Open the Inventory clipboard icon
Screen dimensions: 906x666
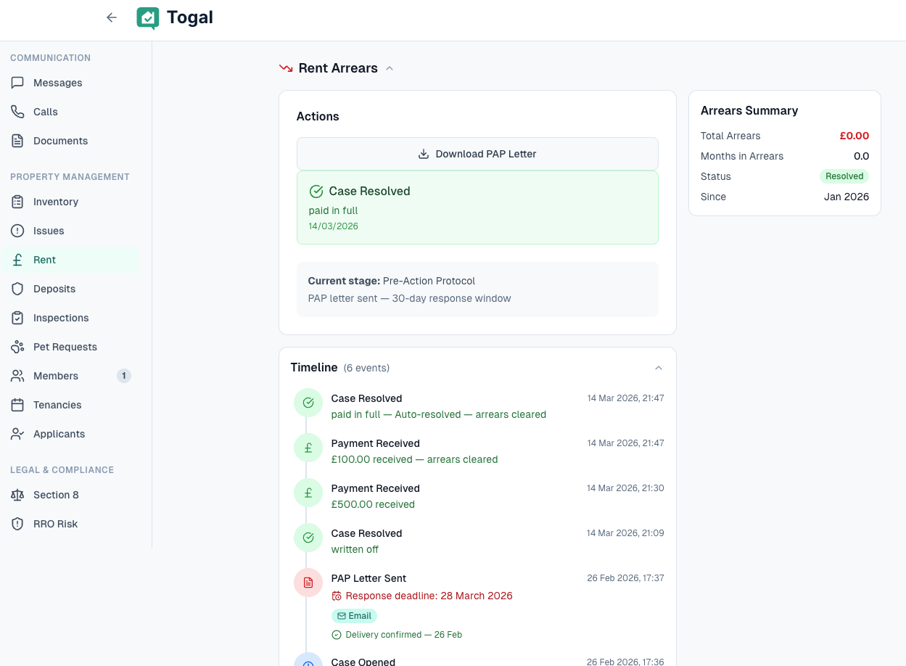(x=17, y=202)
